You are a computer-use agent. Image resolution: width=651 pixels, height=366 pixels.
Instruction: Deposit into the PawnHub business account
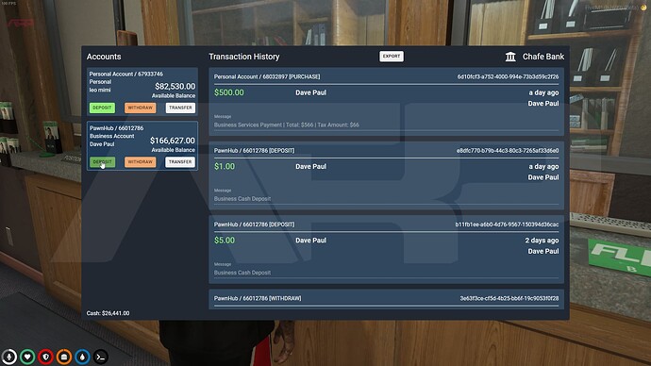102,162
